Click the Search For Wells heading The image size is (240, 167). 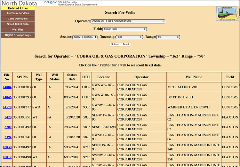120,12
